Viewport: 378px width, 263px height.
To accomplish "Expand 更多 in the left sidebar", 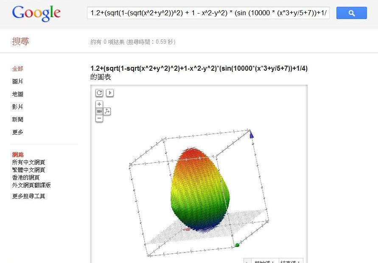I will coord(18,132).
